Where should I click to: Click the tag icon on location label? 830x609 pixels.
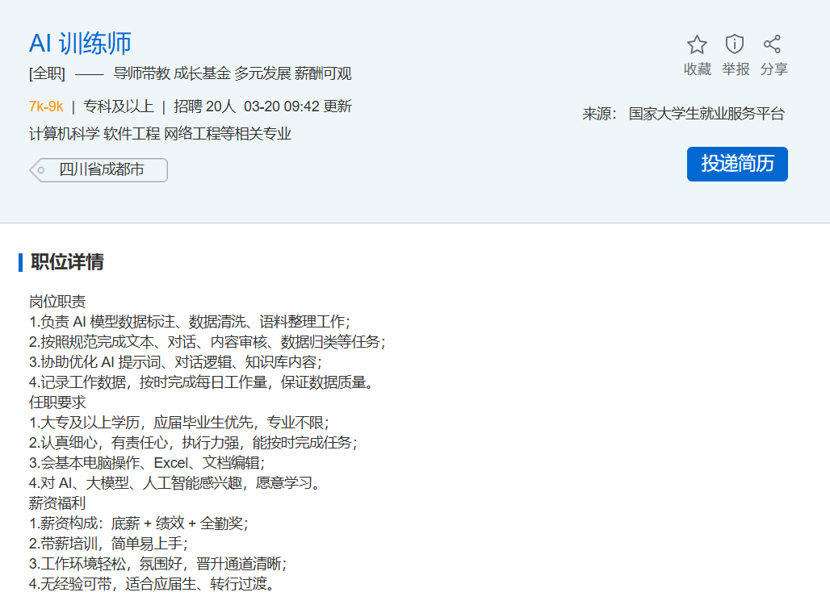(40, 170)
